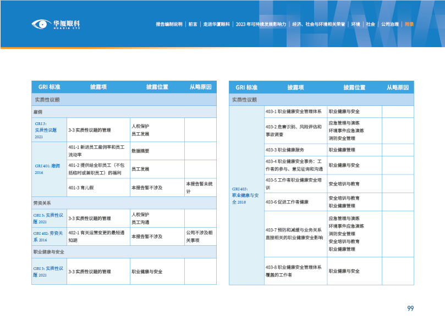The height and width of the screenshot is (327, 445).
Task: Click the GRI 401: 雇佣 2016 standard
Action: [48, 169]
